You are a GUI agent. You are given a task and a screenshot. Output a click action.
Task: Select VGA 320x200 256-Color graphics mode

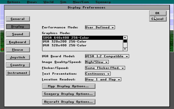click(x=83, y=41)
